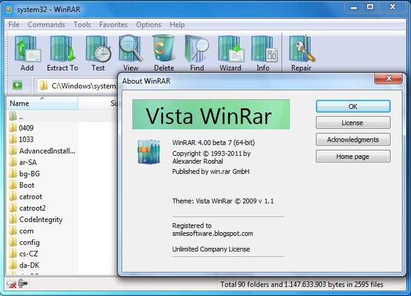Sort by the Name column header
Image resolution: width=411 pixels, height=296 pixels.
[x=42, y=103]
